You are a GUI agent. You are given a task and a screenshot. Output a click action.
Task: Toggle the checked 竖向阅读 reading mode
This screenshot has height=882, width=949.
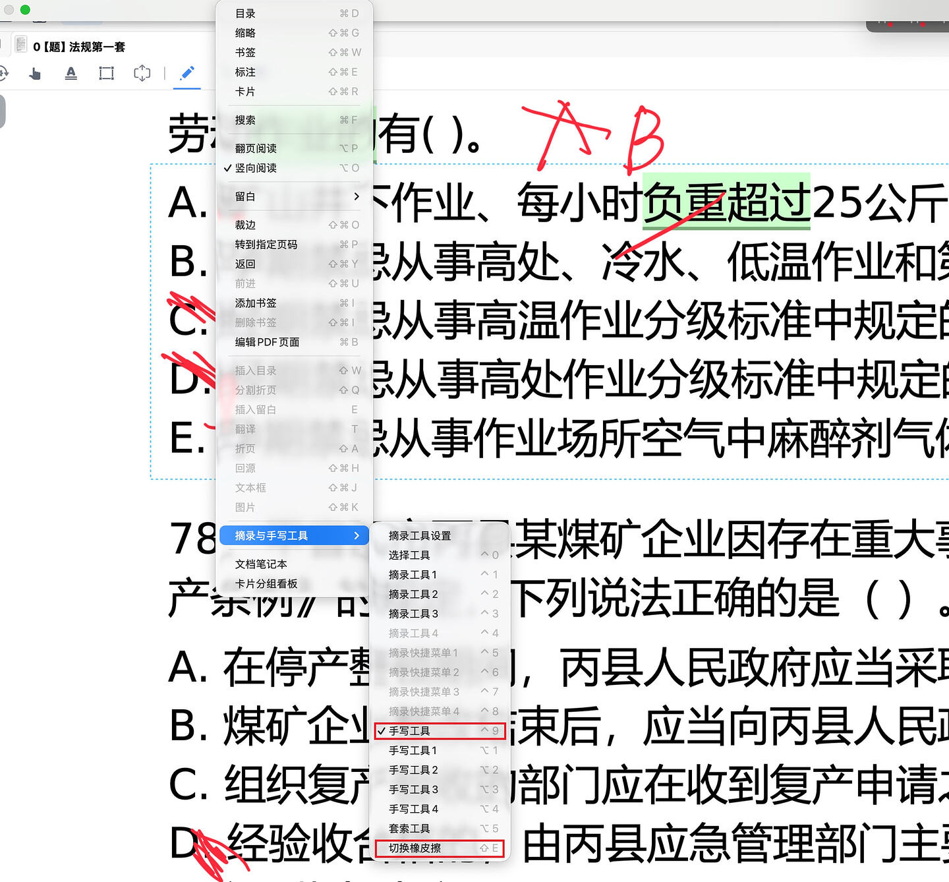[294, 168]
